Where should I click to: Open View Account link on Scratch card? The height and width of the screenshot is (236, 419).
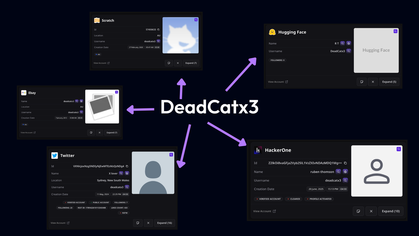point(101,63)
